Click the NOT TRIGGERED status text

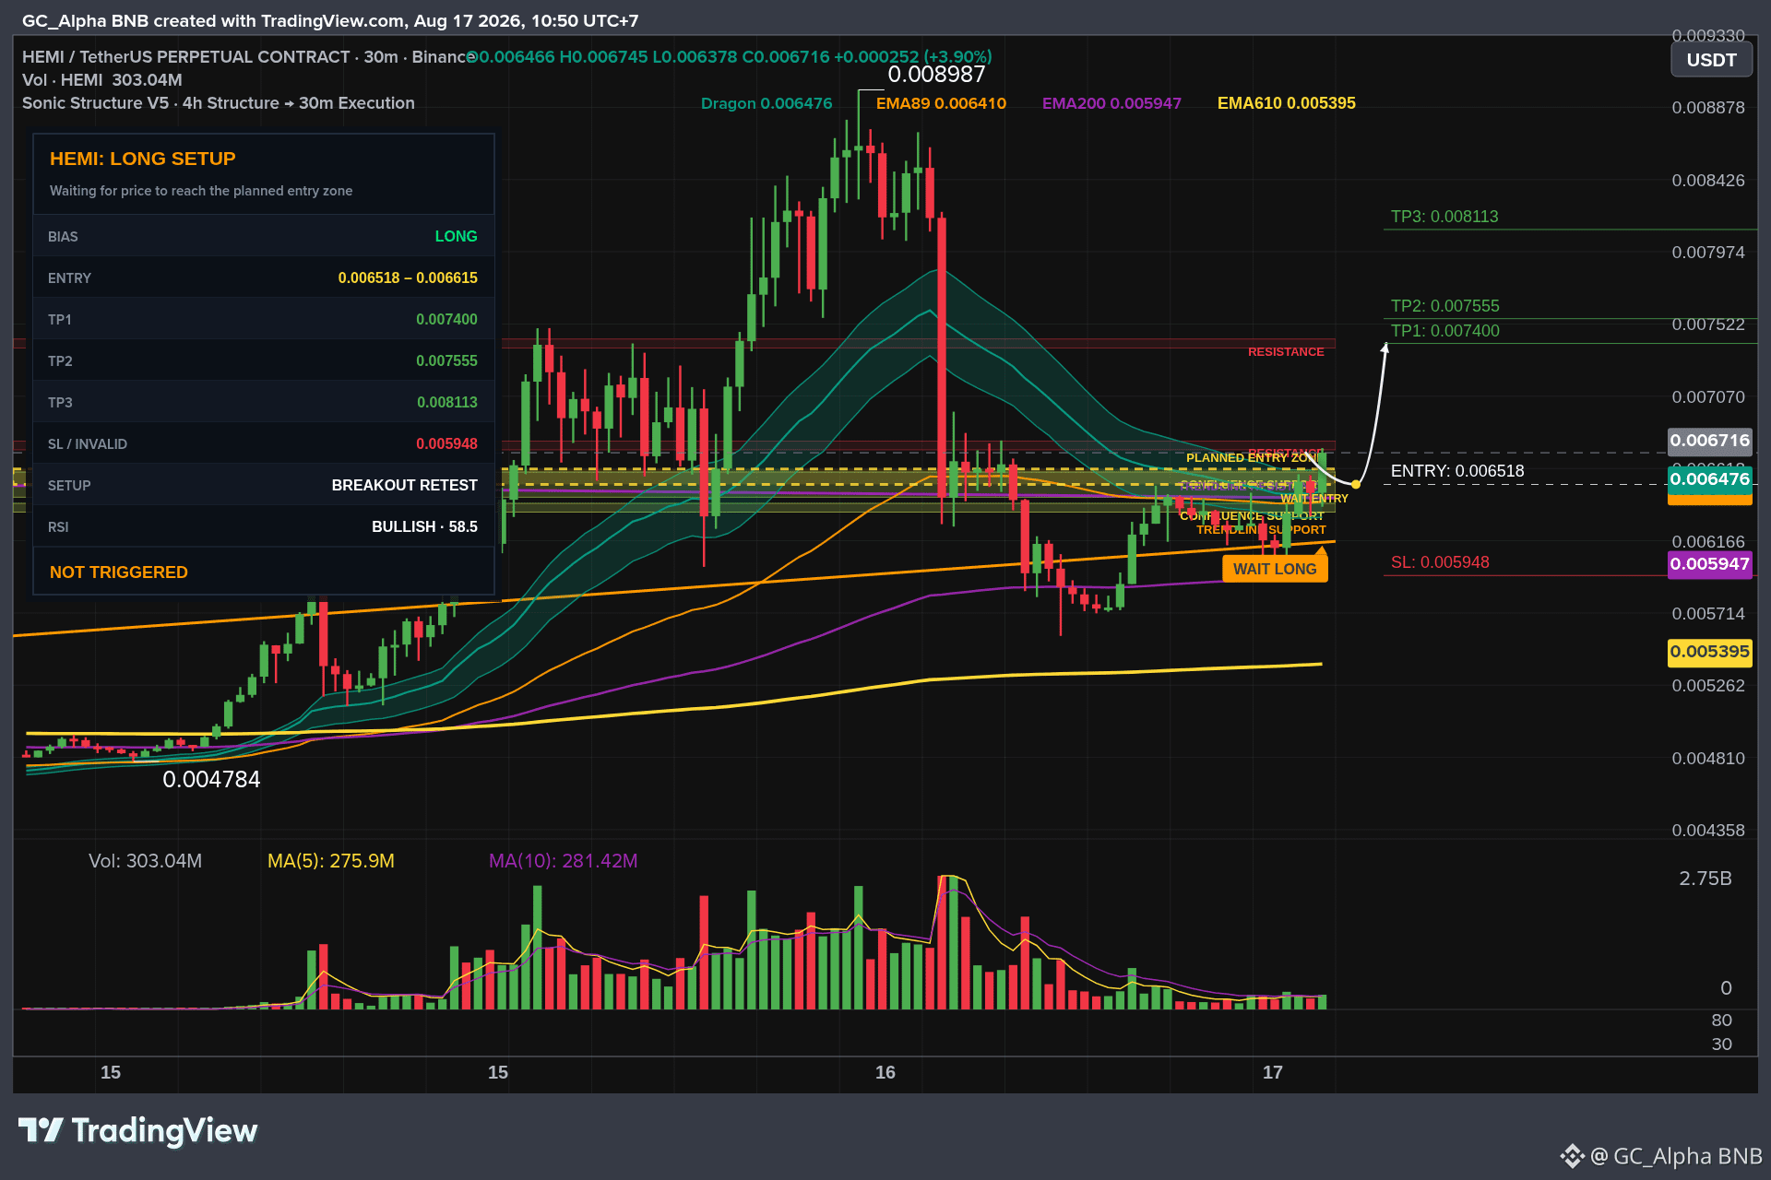click(x=119, y=572)
